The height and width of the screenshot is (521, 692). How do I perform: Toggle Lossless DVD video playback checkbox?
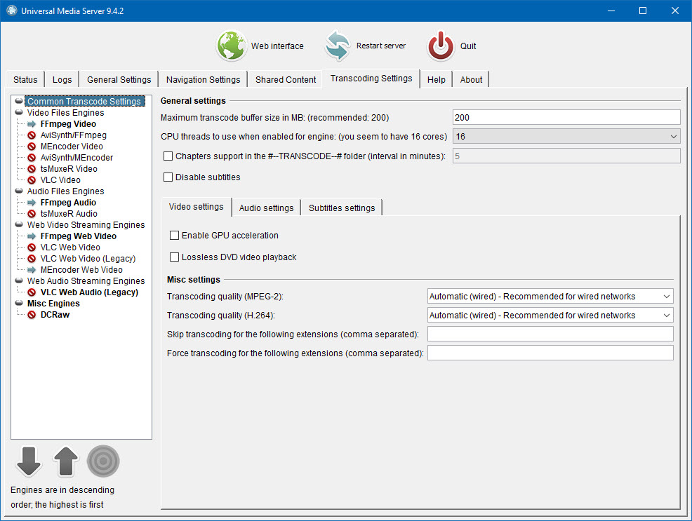tap(174, 257)
